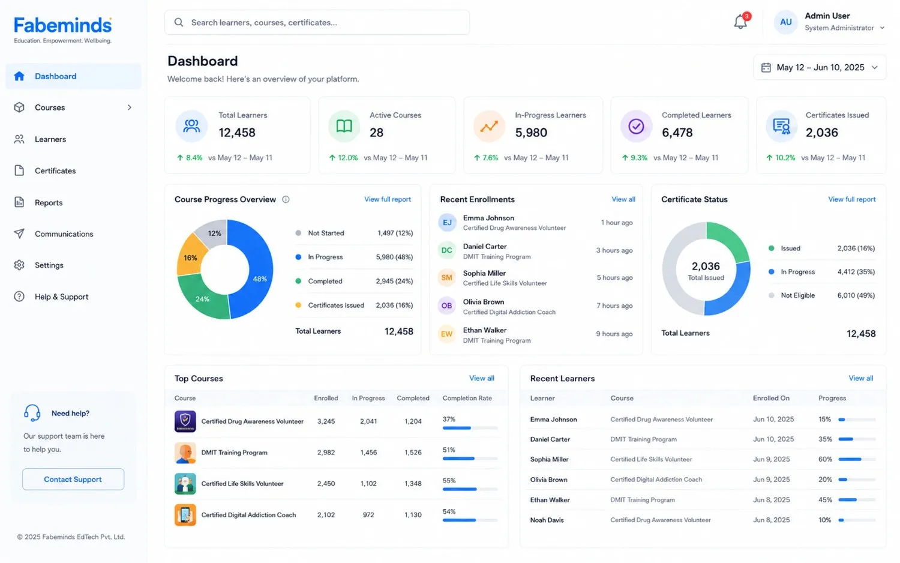Click the Settings gear icon in sidebar
Image resolution: width=900 pixels, height=563 pixels.
(x=19, y=265)
